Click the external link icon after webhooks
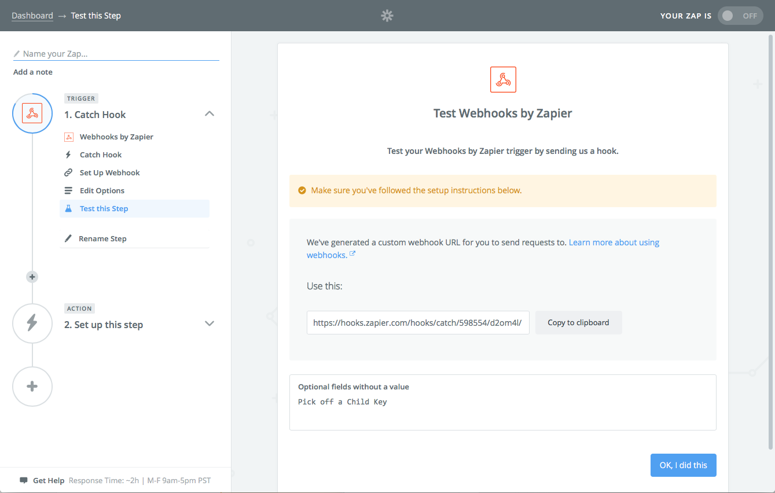775x493 pixels. pos(352,253)
